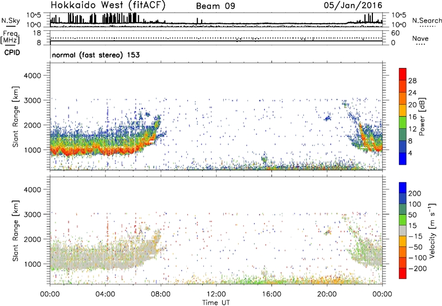Click the blue bottom of the Power color bar
Image resolution: width=442 pixels, height=306 pixels.
click(x=403, y=159)
